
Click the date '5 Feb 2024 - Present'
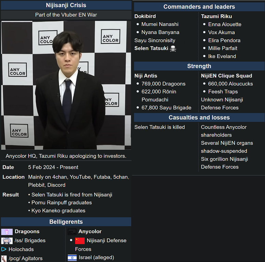(53, 167)
